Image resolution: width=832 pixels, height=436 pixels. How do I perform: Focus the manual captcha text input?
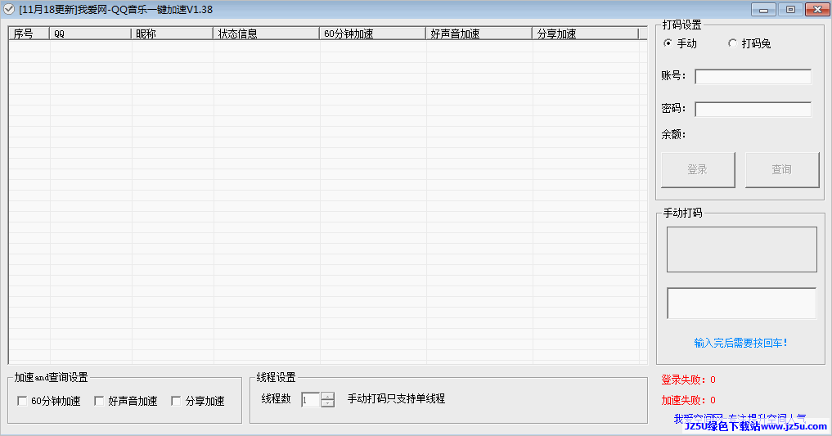pos(742,303)
